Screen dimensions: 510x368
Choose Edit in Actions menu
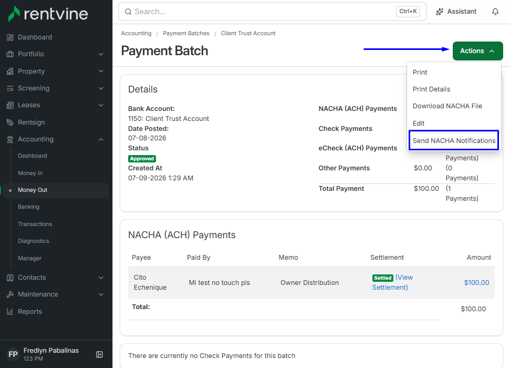click(454, 124)
